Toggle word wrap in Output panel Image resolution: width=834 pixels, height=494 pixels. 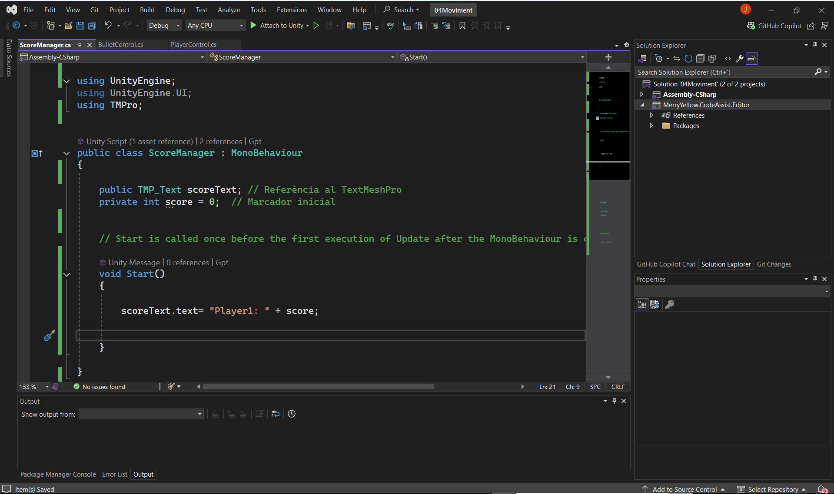[x=275, y=414]
